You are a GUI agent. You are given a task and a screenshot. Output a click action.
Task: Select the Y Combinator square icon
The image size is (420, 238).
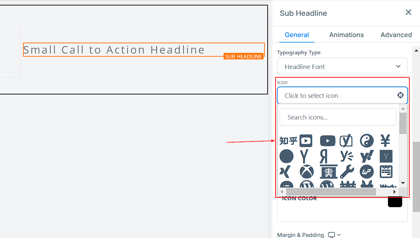(386, 156)
